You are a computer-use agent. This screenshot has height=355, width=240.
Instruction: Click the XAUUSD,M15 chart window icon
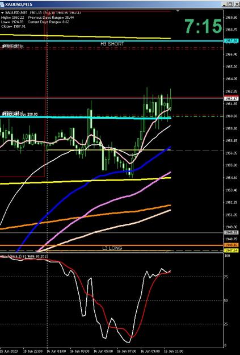[x=2, y=5]
